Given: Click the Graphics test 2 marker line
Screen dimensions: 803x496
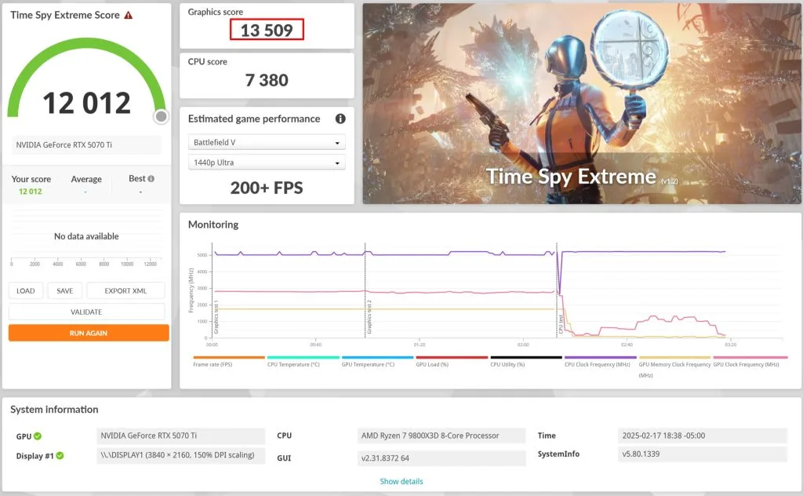Looking at the screenshot, I should click(x=365, y=290).
